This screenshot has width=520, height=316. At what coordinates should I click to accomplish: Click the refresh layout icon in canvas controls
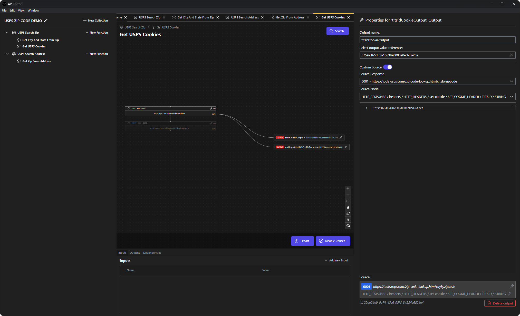point(348,213)
